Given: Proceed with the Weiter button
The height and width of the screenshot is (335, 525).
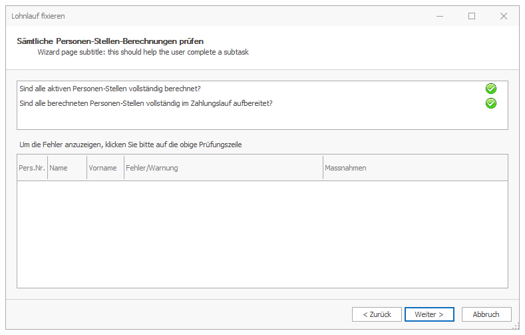Looking at the screenshot, I should [429, 314].
